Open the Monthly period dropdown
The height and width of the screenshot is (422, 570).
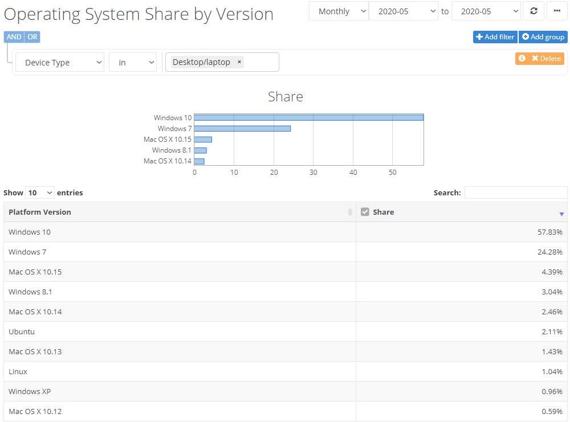coord(339,11)
